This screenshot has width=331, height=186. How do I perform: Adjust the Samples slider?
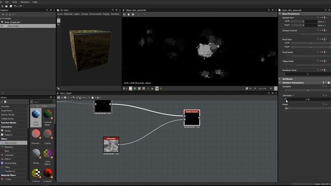click(x=307, y=90)
